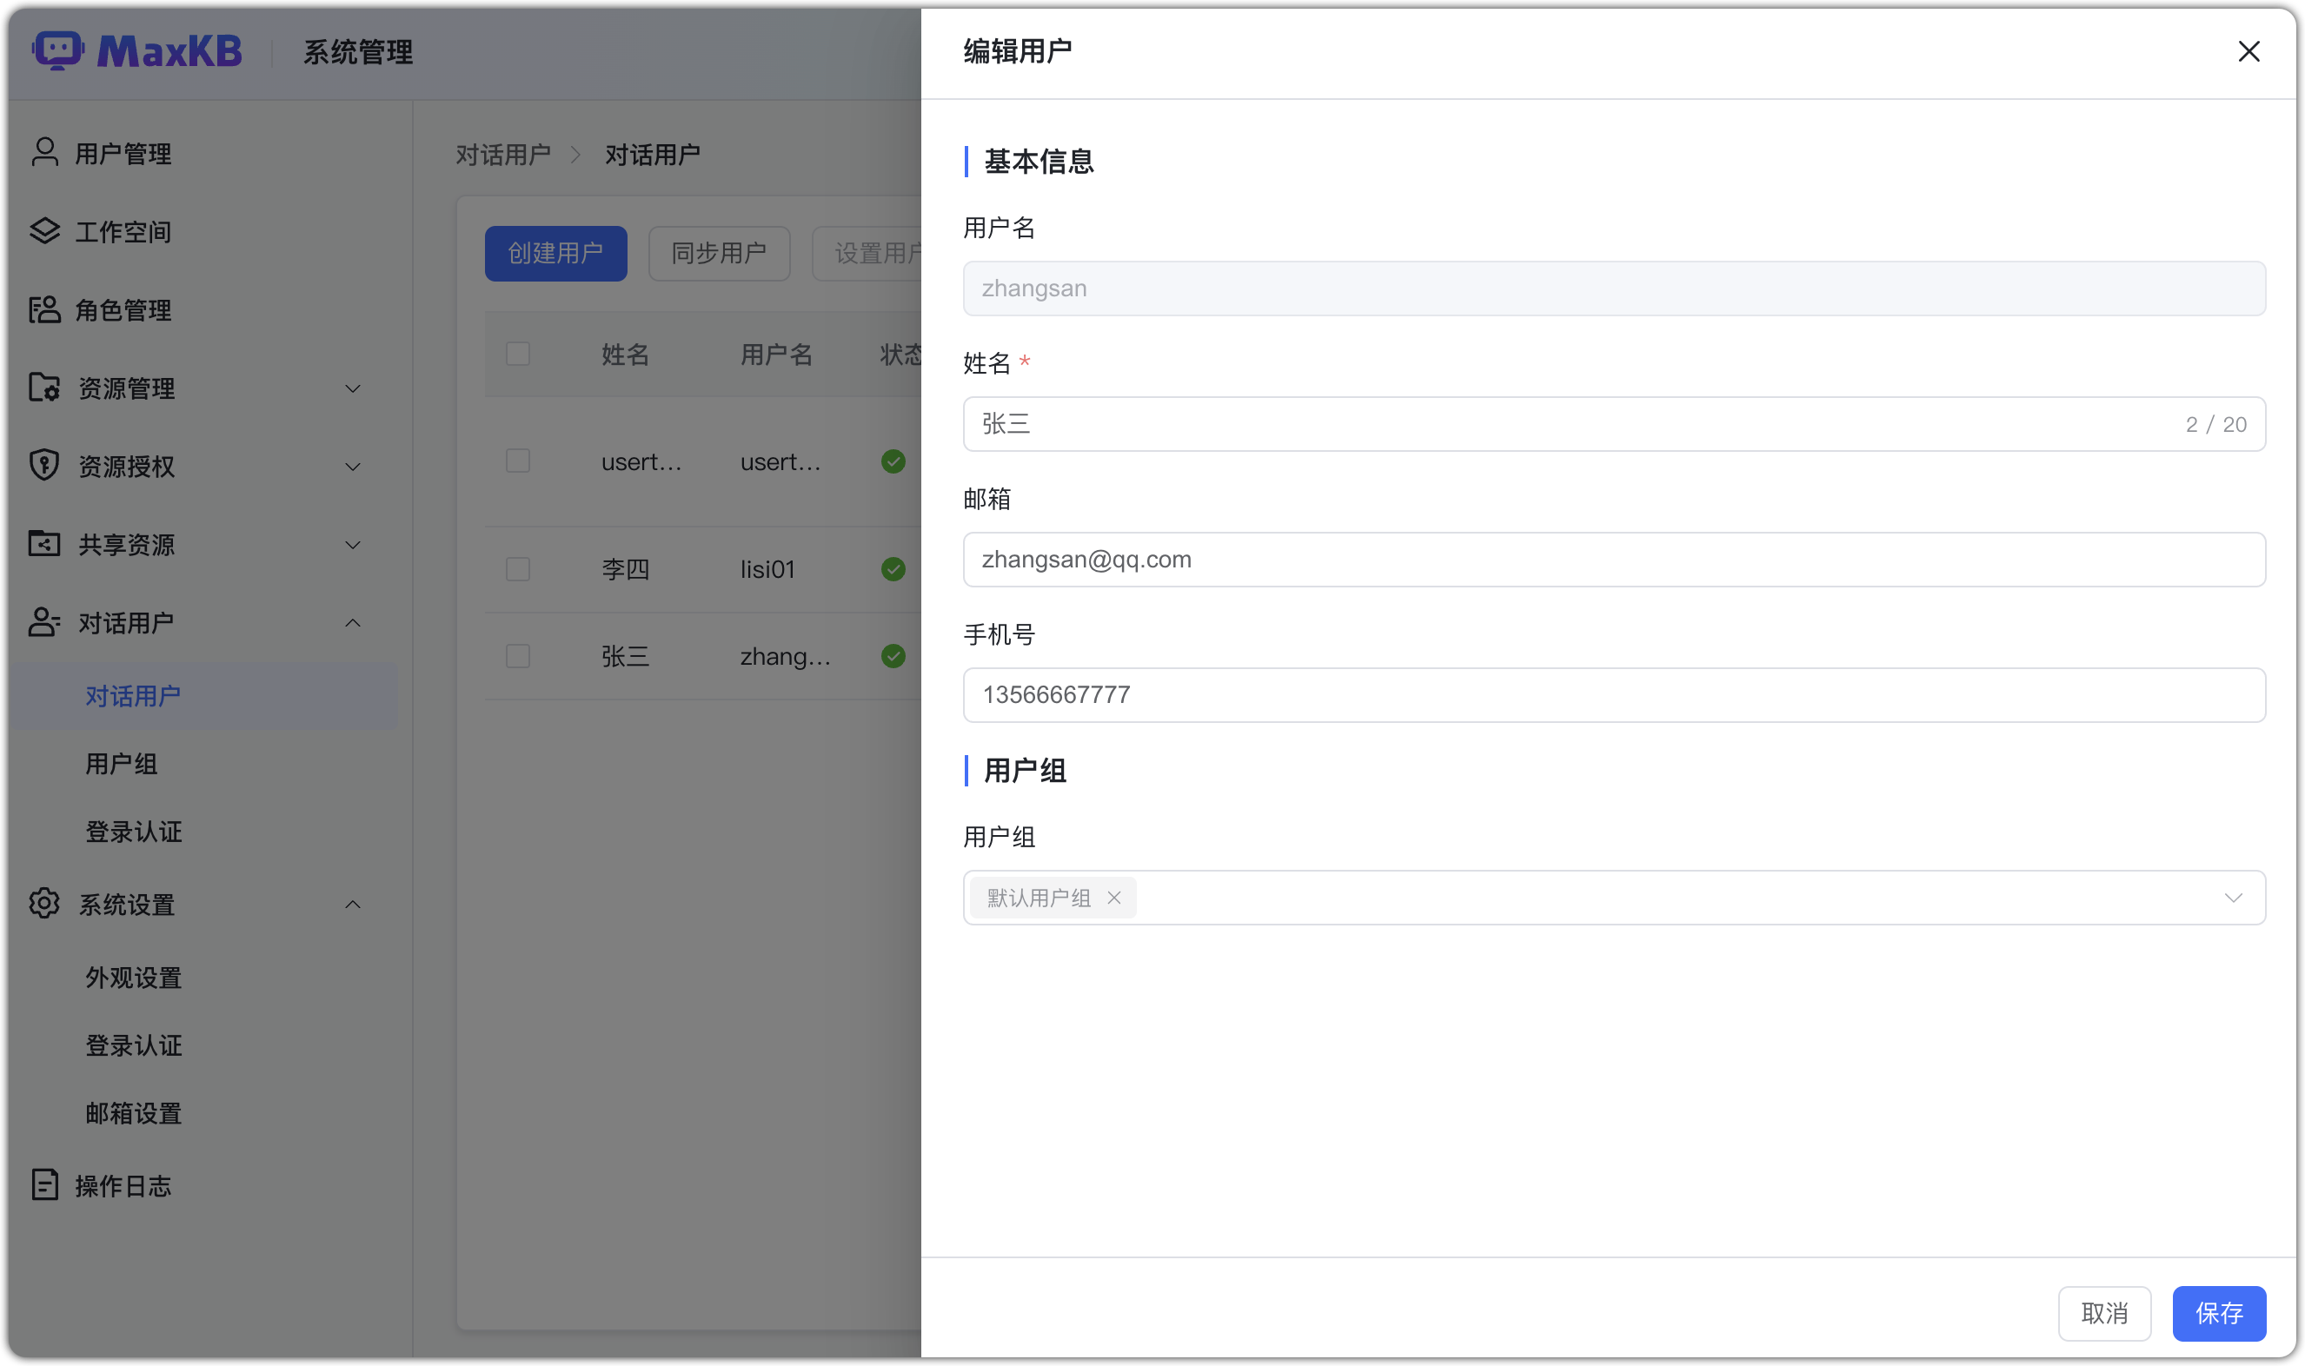Viewport: 2305px width, 1366px height.
Task: Check the row checkbox for 张三
Action: (x=518, y=656)
